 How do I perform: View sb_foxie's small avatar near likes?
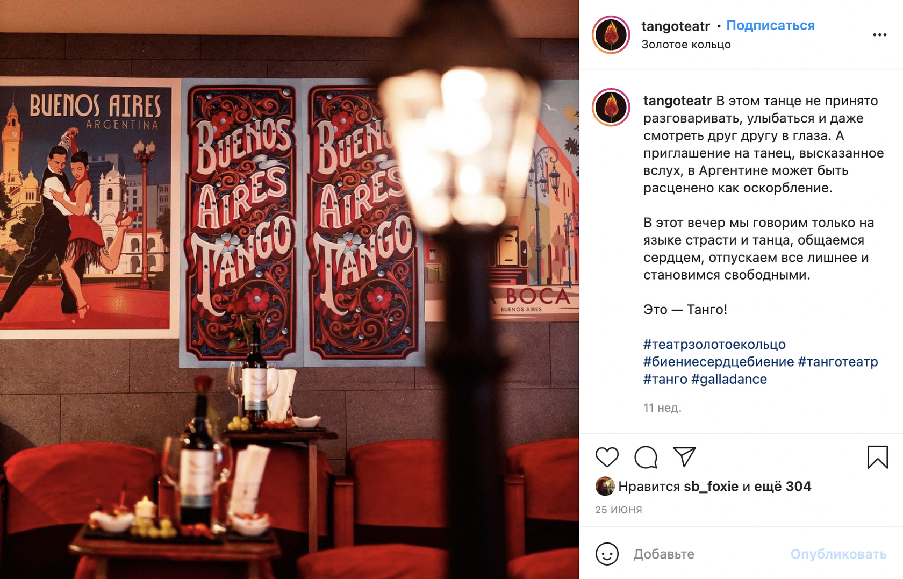(605, 486)
